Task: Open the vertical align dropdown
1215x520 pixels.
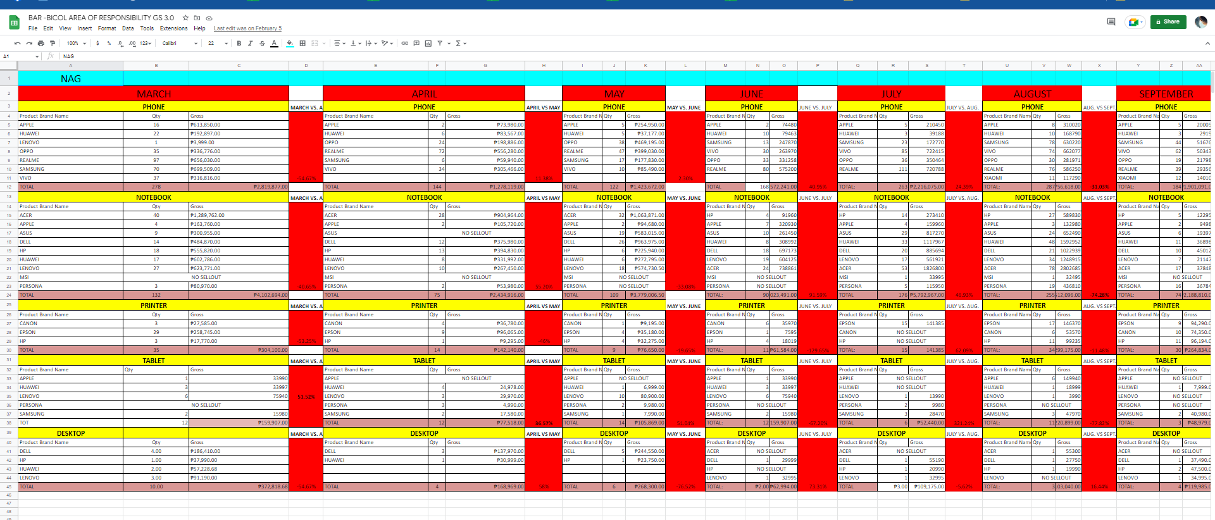Action: 355,44
